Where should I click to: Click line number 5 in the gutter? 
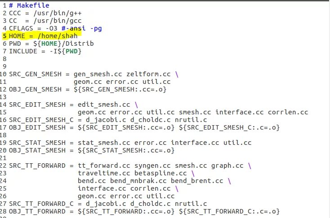point(4,36)
